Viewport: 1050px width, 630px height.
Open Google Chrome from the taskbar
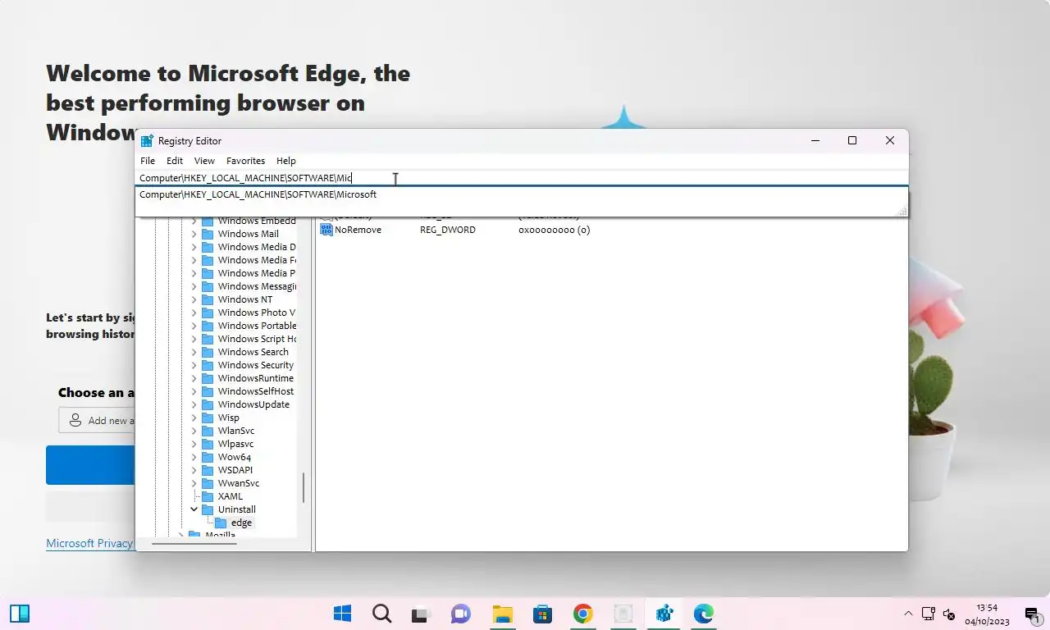[582, 614]
